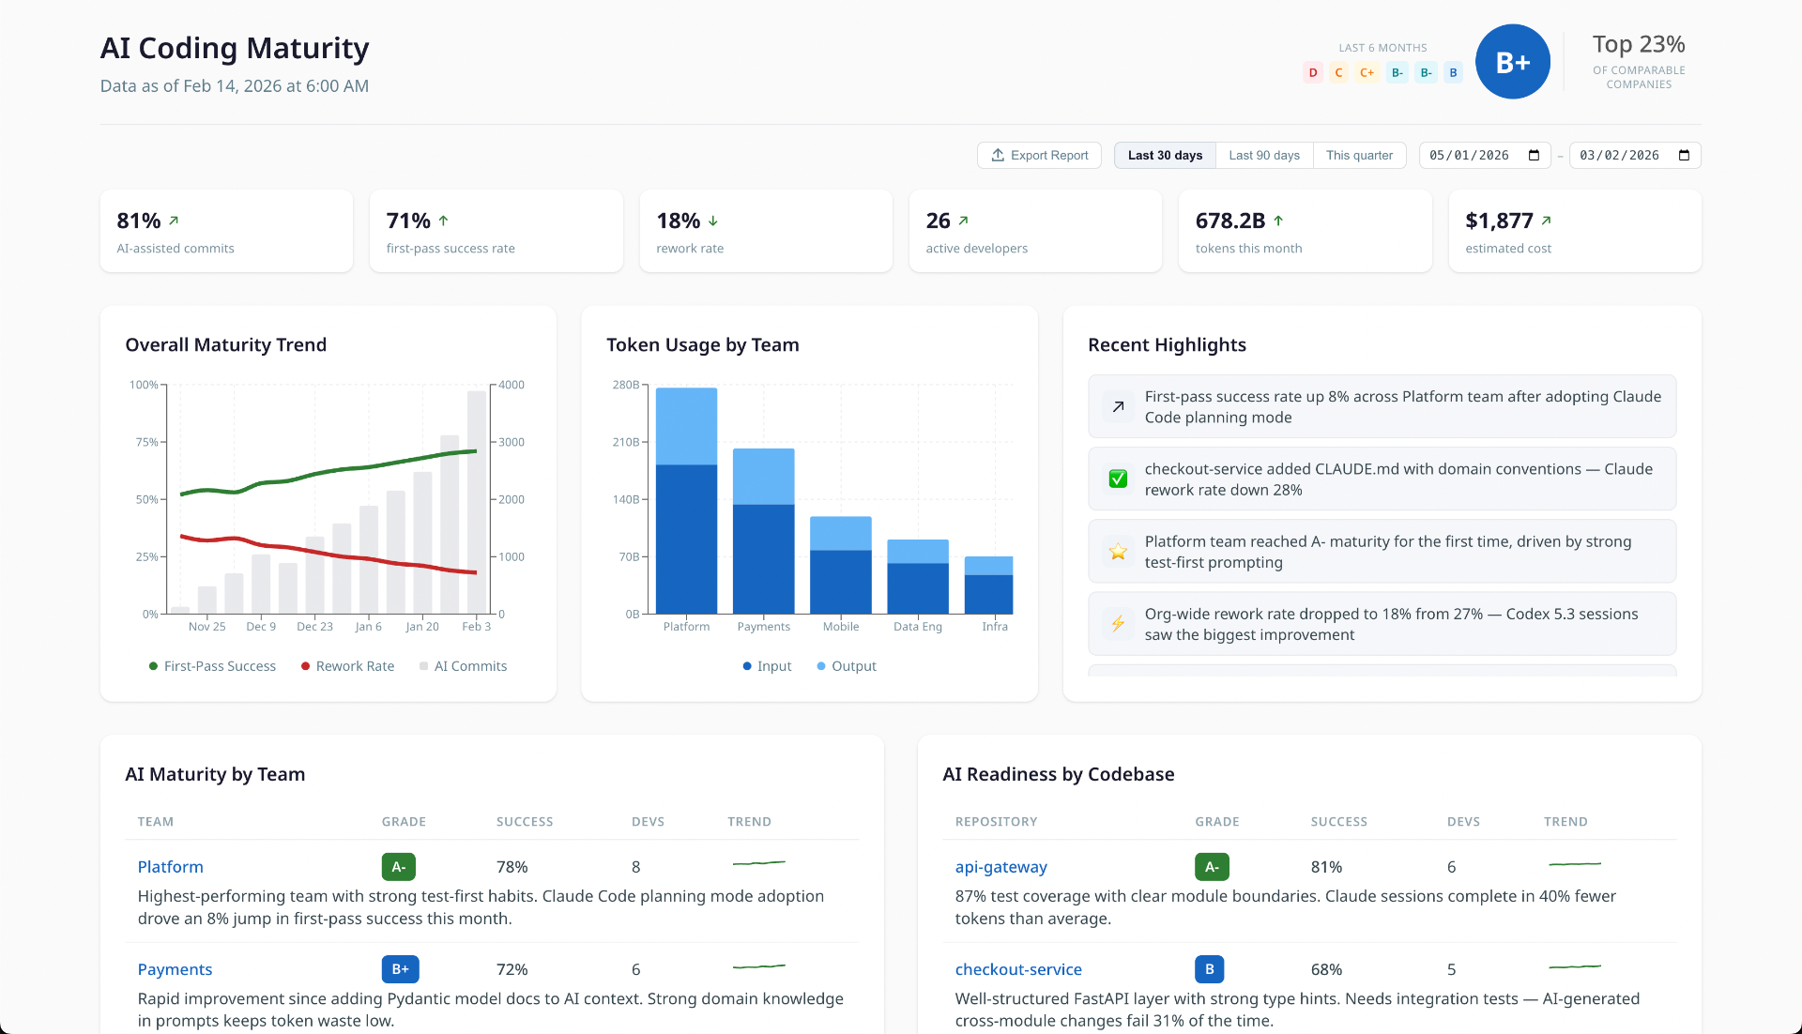Open the end date calendar picker
This screenshot has width=1802, height=1034.
point(1683,155)
